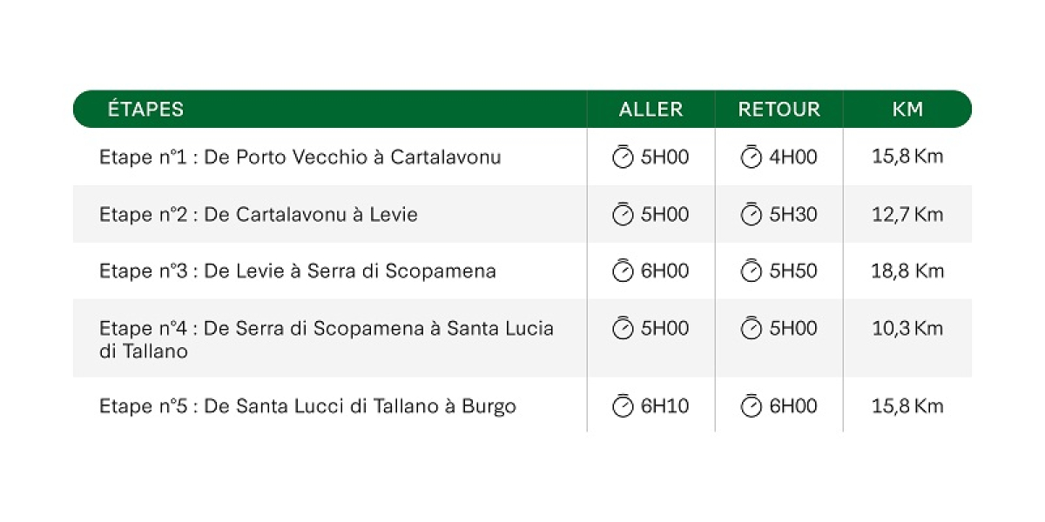The image size is (1045, 522).
Task: Click the stopwatch icon beside 6H10 Aller
Action: (623, 405)
